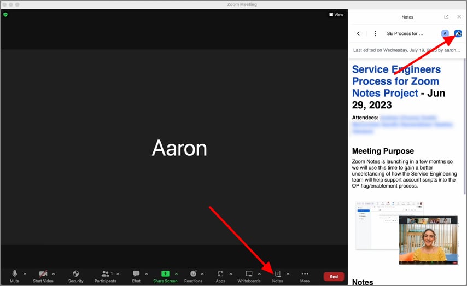Open the Security shield menu
This screenshot has width=467, height=286.
coord(75,276)
